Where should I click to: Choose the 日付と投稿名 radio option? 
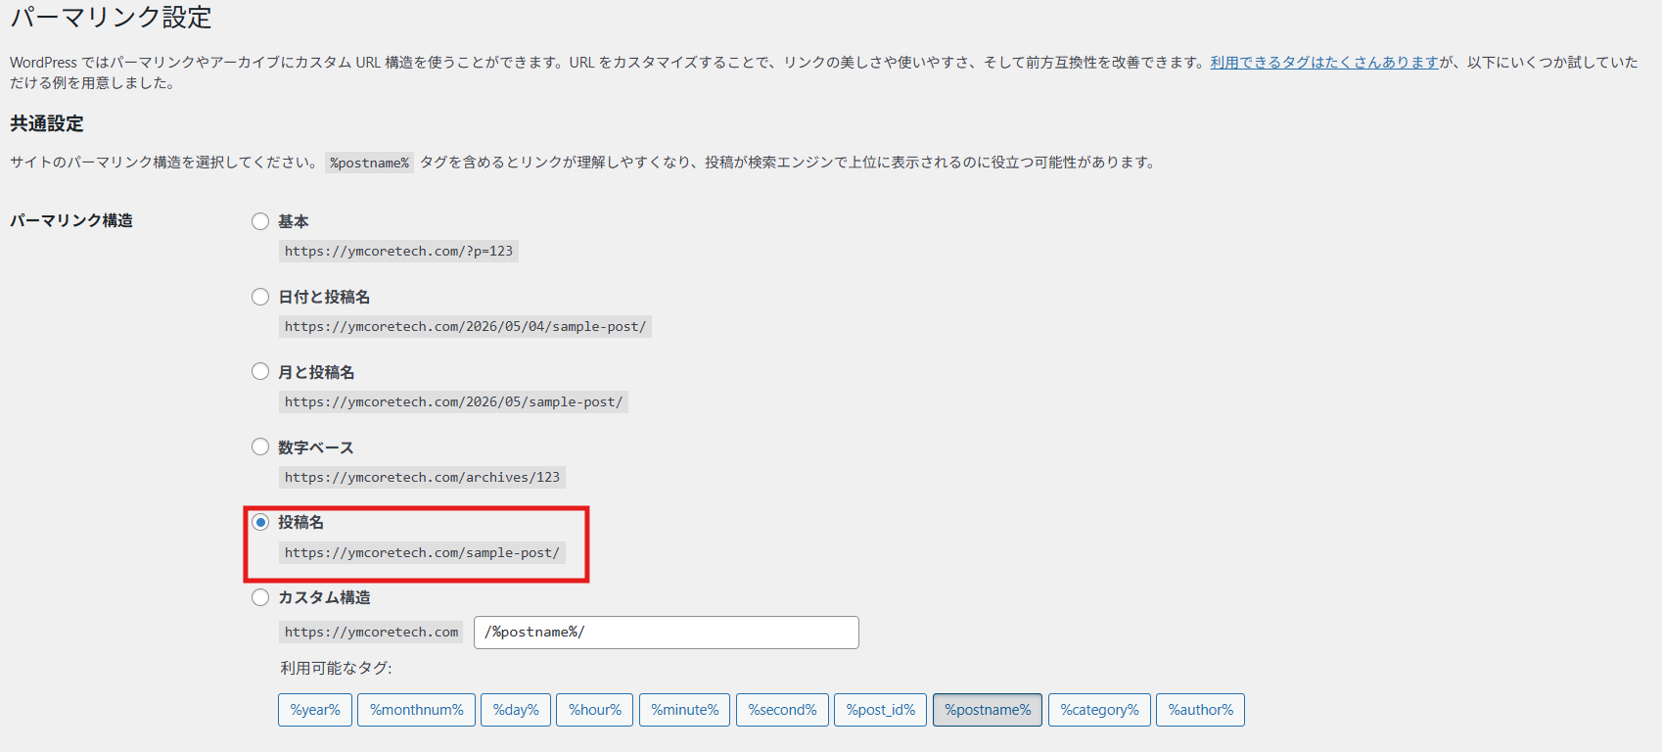[x=260, y=297]
